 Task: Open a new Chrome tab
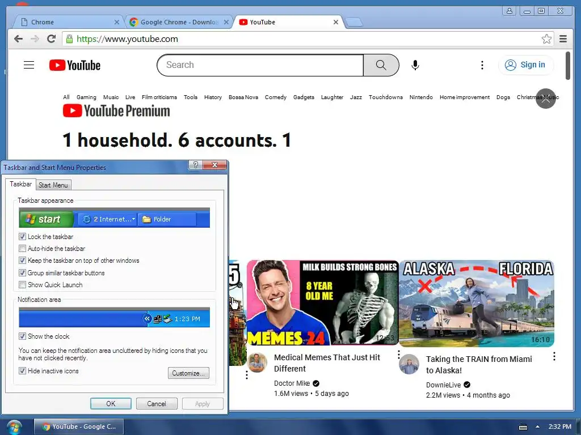(x=354, y=22)
